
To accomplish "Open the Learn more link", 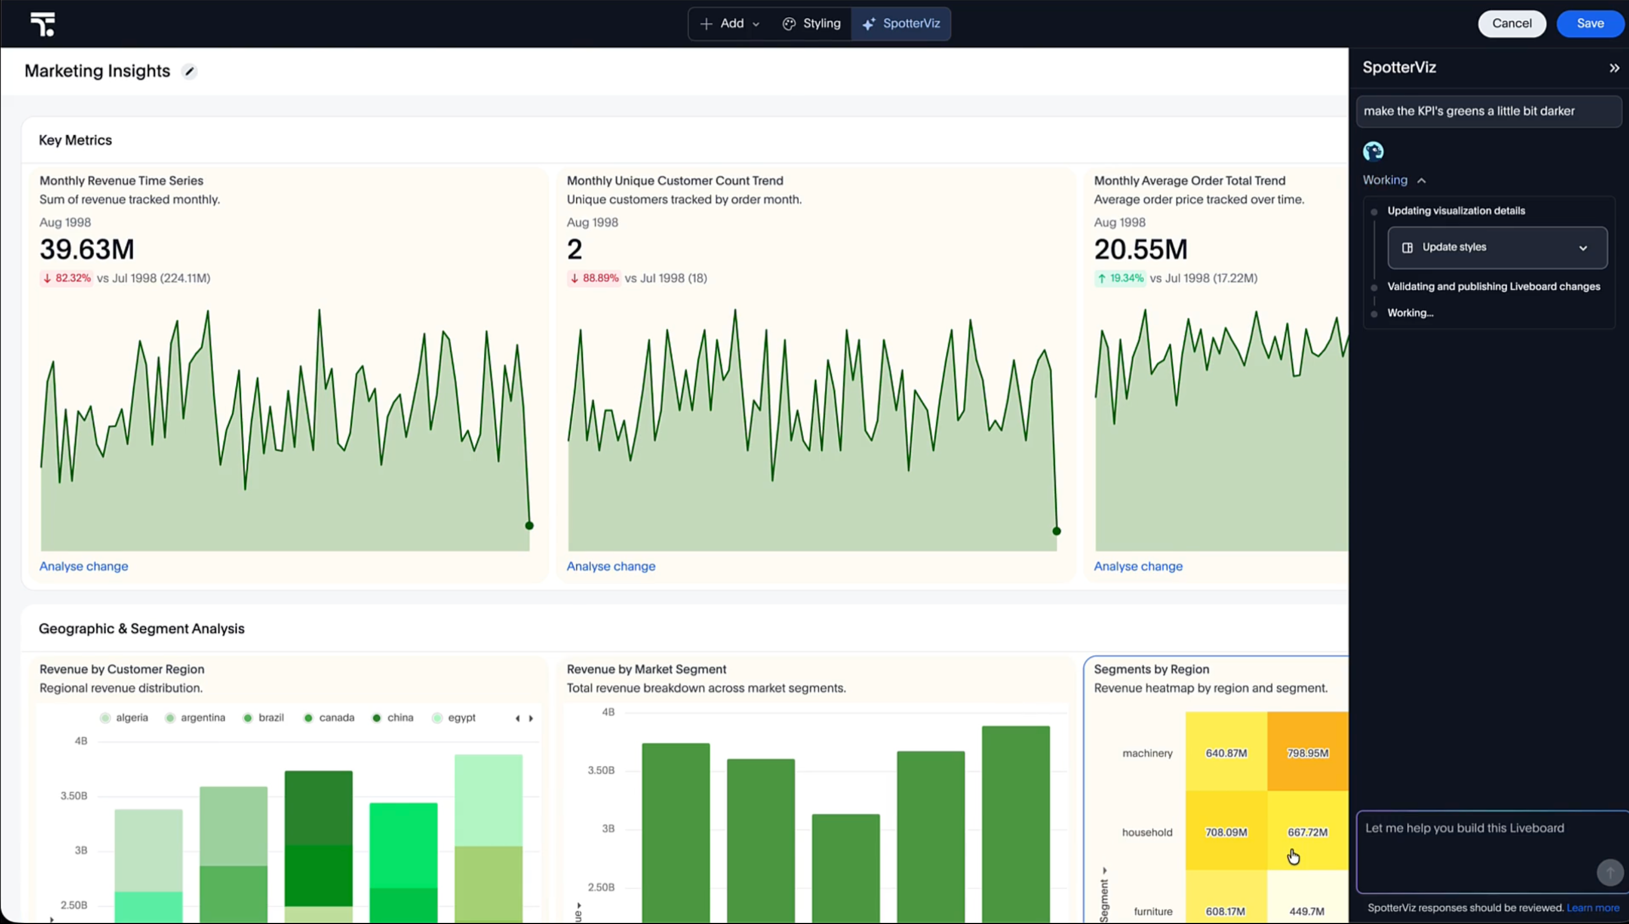I will (1592, 908).
